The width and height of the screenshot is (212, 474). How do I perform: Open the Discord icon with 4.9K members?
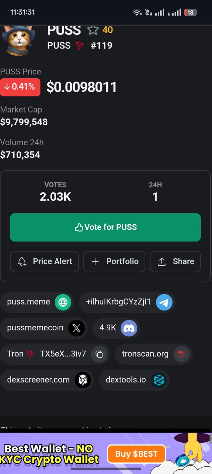[129, 328]
